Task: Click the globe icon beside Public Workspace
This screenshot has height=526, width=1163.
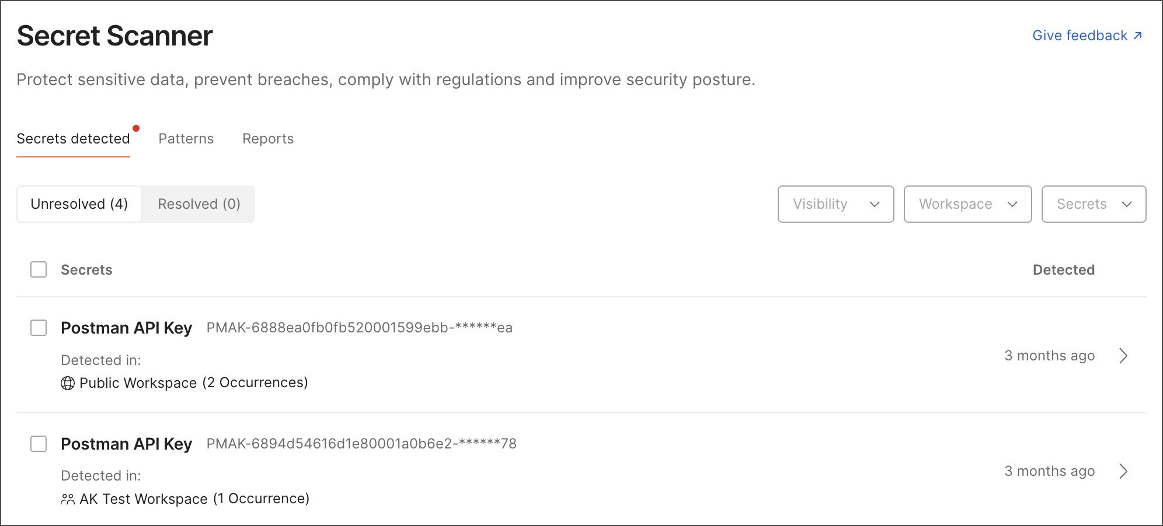Action: click(68, 383)
